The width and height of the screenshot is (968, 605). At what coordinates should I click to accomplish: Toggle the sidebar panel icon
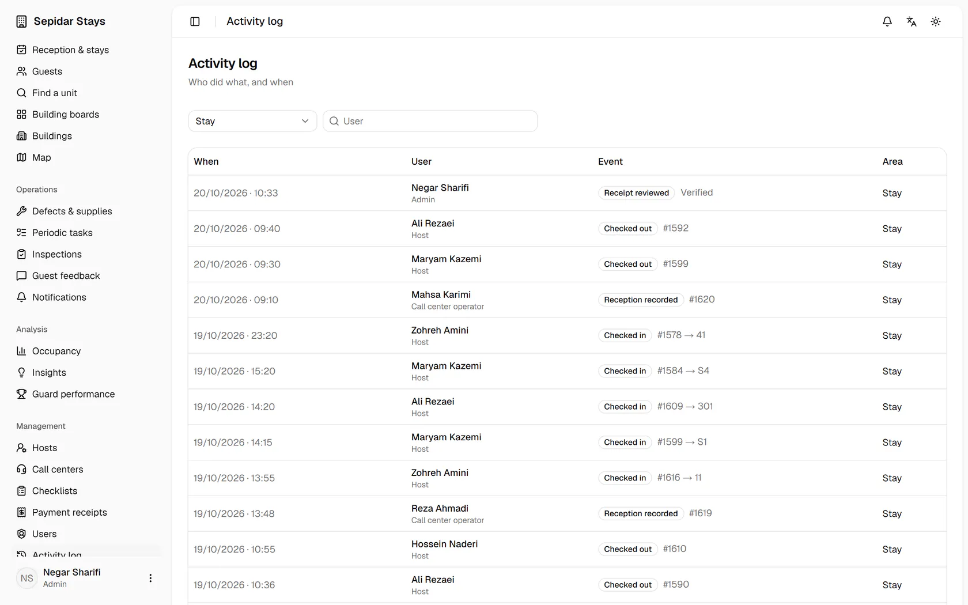[195, 21]
